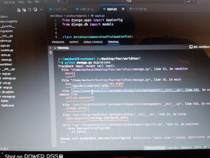Expand the migrations folder

click(x=6, y=31)
